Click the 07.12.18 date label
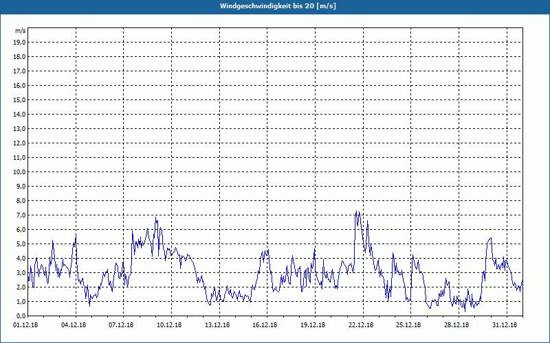Screen dimensions: 550x343 tap(121, 324)
